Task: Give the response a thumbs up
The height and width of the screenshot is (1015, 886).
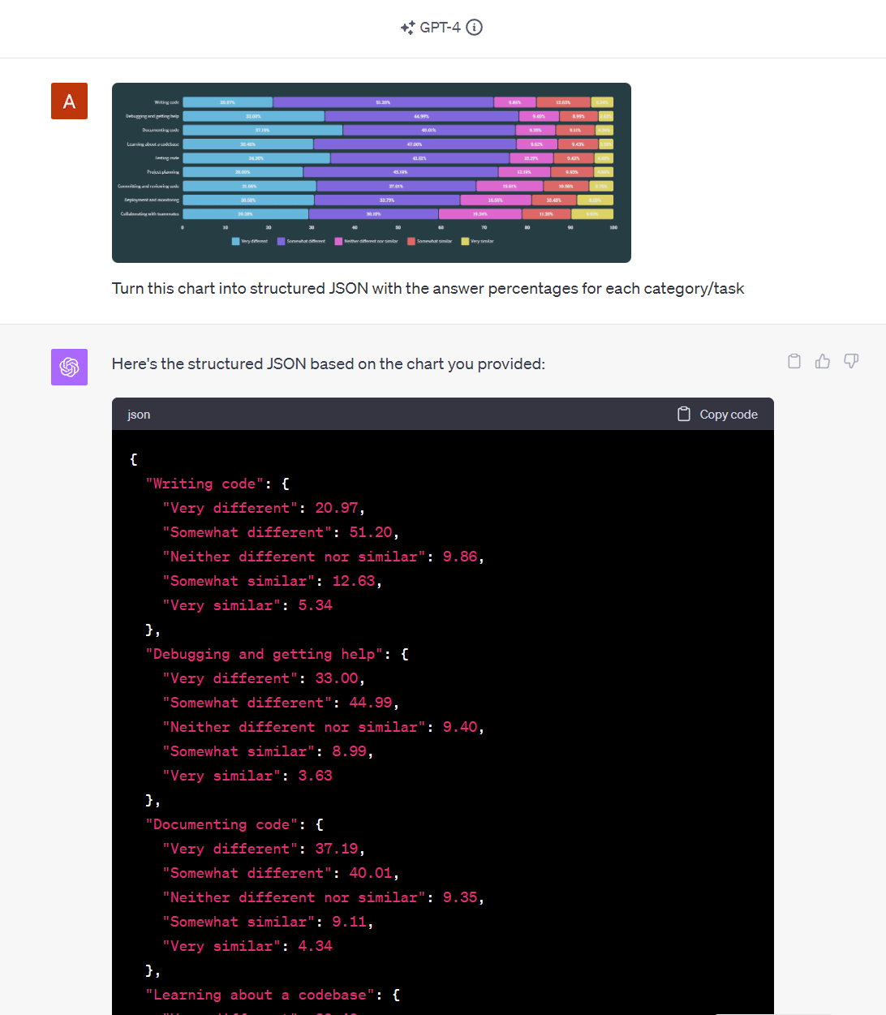Action: (x=823, y=362)
